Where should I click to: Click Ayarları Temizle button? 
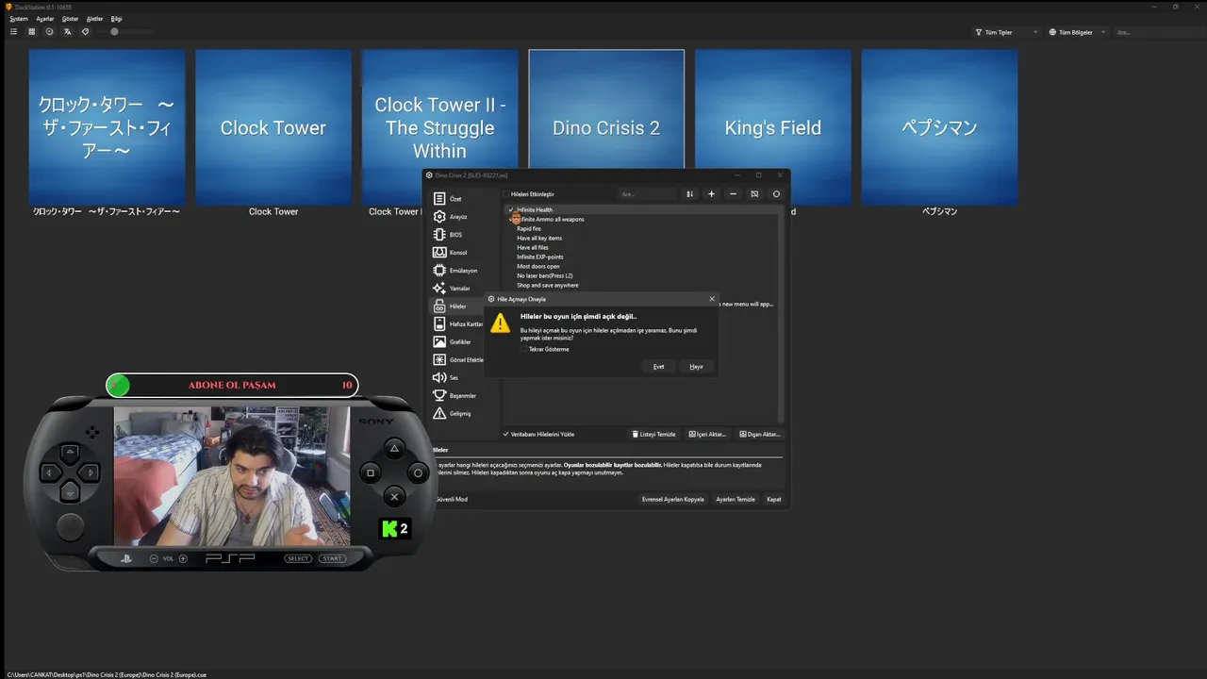(736, 499)
